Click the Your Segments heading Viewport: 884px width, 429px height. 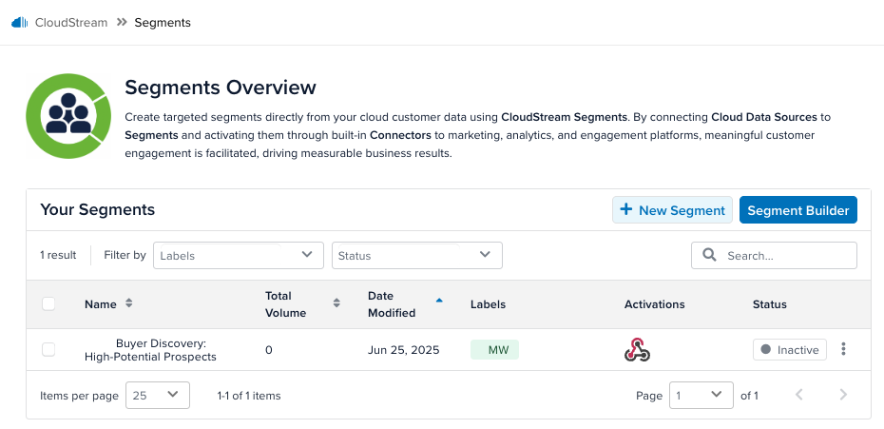coord(98,210)
